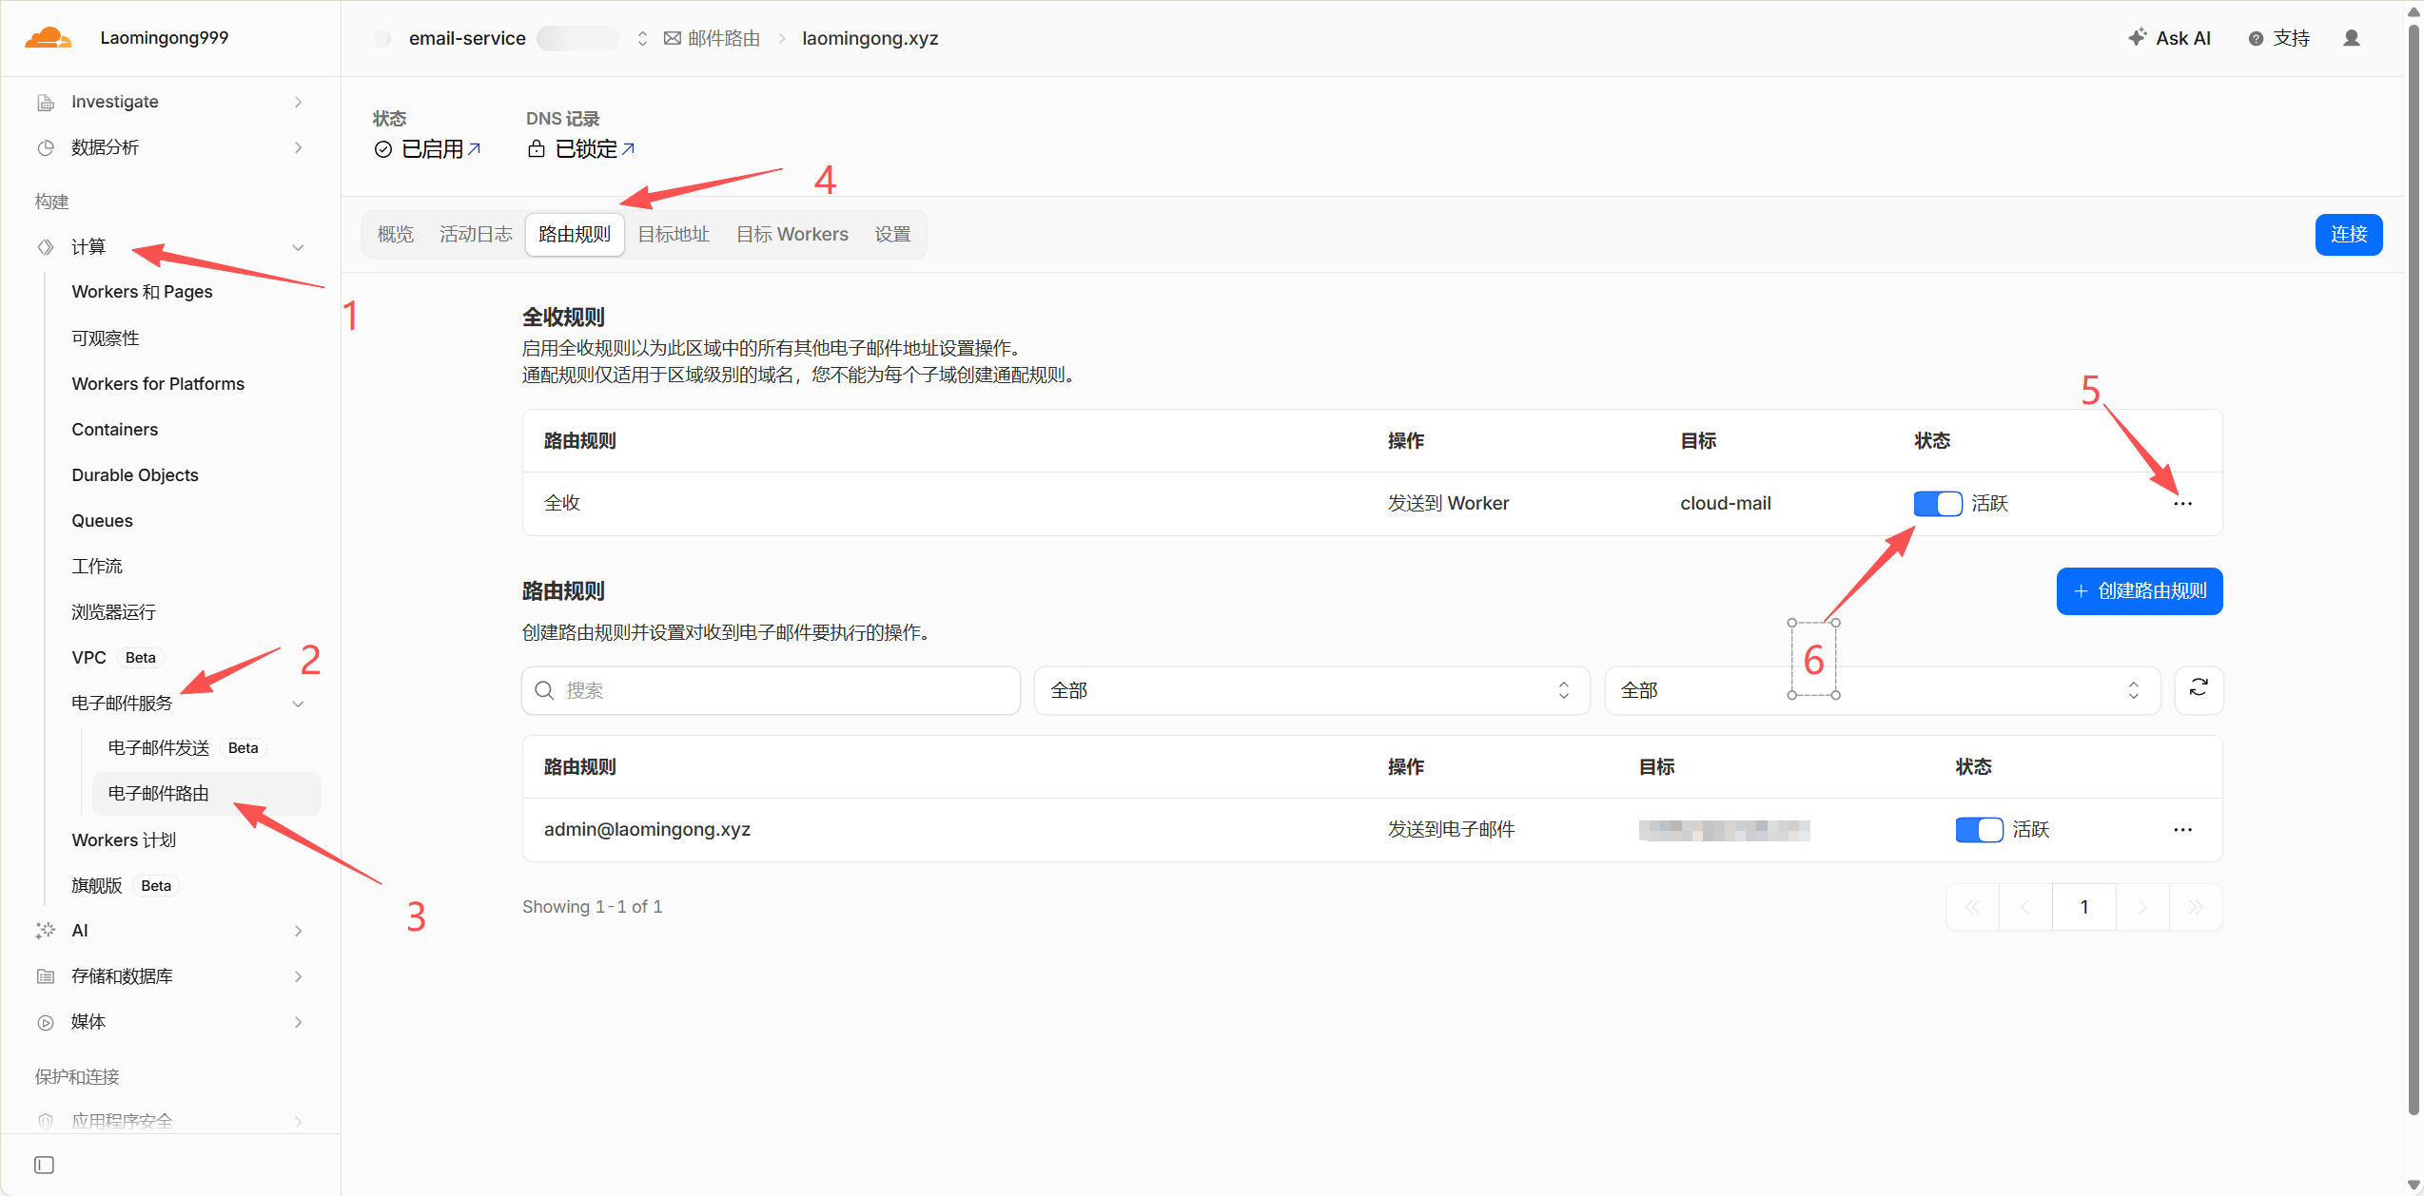
Task: Switch to the 活动日志 tab
Action: (x=476, y=234)
